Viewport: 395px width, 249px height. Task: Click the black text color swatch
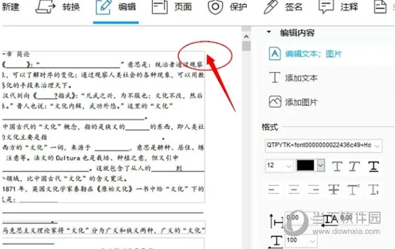[x=305, y=166]
